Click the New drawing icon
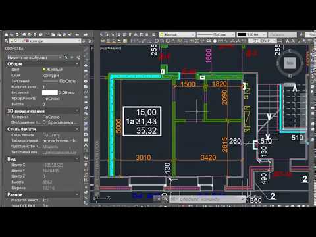Screen dimensions: 316x237 6,34
